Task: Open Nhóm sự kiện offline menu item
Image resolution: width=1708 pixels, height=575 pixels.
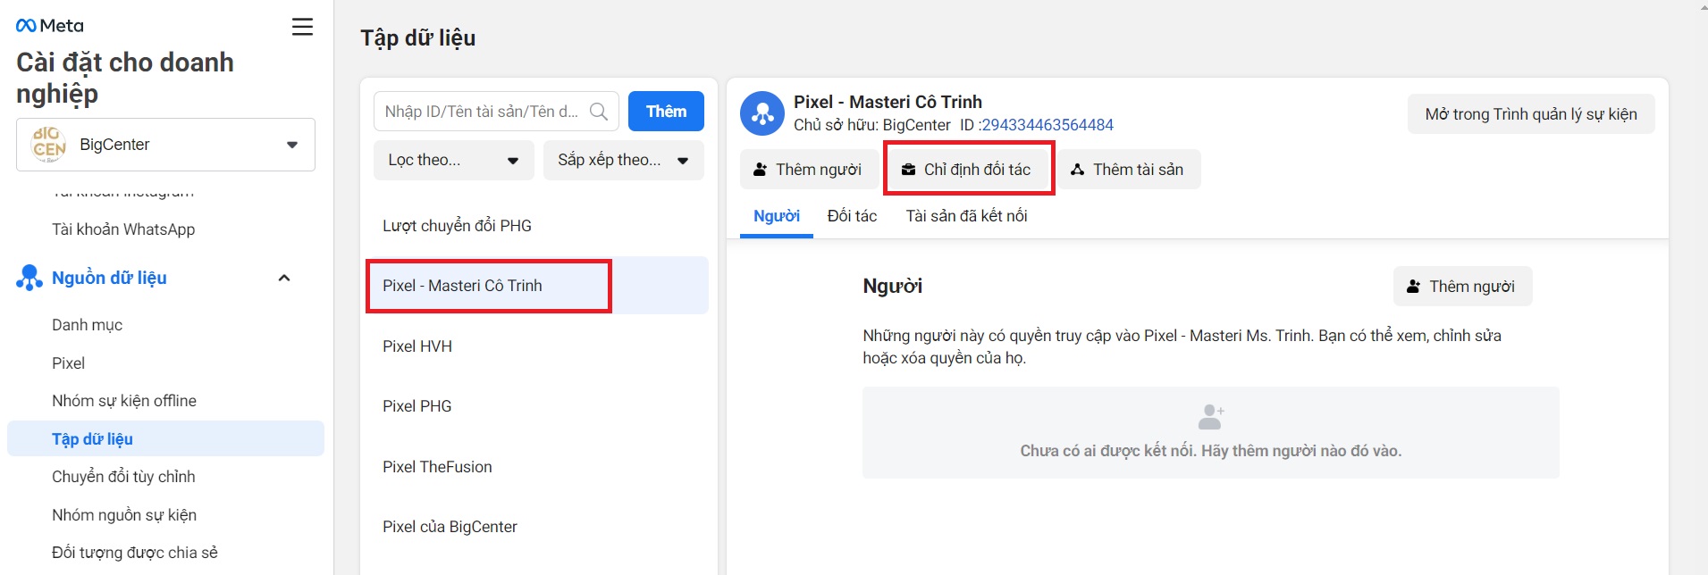Action: [124, 401]
